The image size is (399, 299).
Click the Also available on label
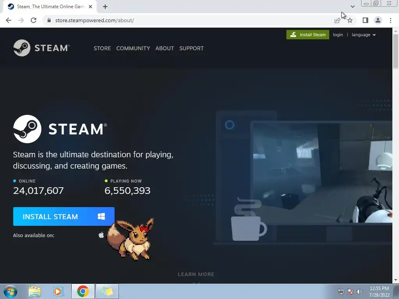(34, 235)
